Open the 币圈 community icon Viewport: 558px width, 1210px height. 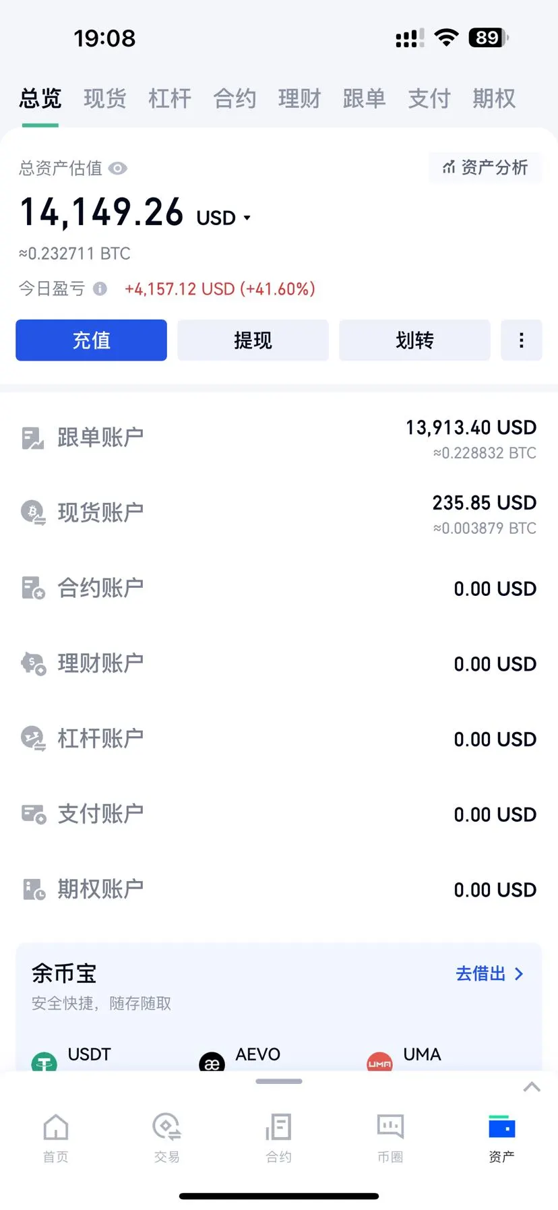click(390, 1126)
